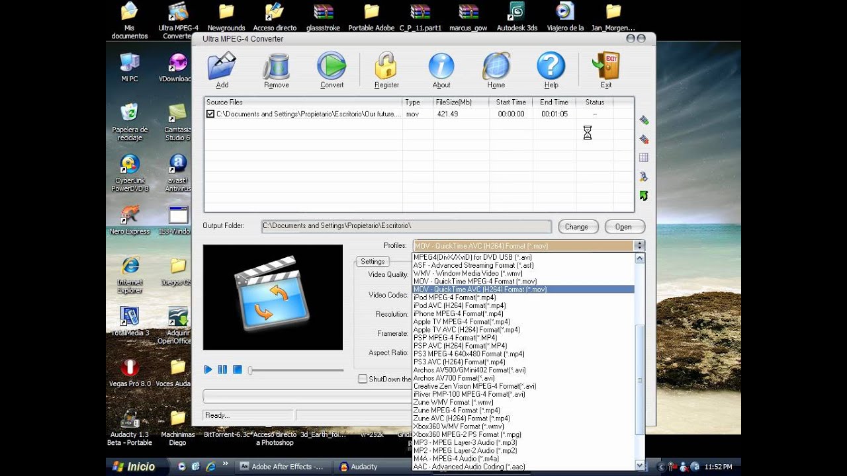Click the Change output folder button
Image resolution: width=847 pixels, height=476 pixels.
coord(576,227)
